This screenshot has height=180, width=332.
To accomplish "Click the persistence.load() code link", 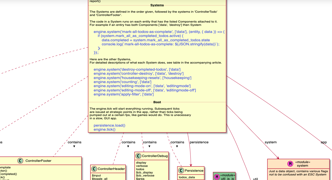I will pyautogui.click(x=109, y=125).
